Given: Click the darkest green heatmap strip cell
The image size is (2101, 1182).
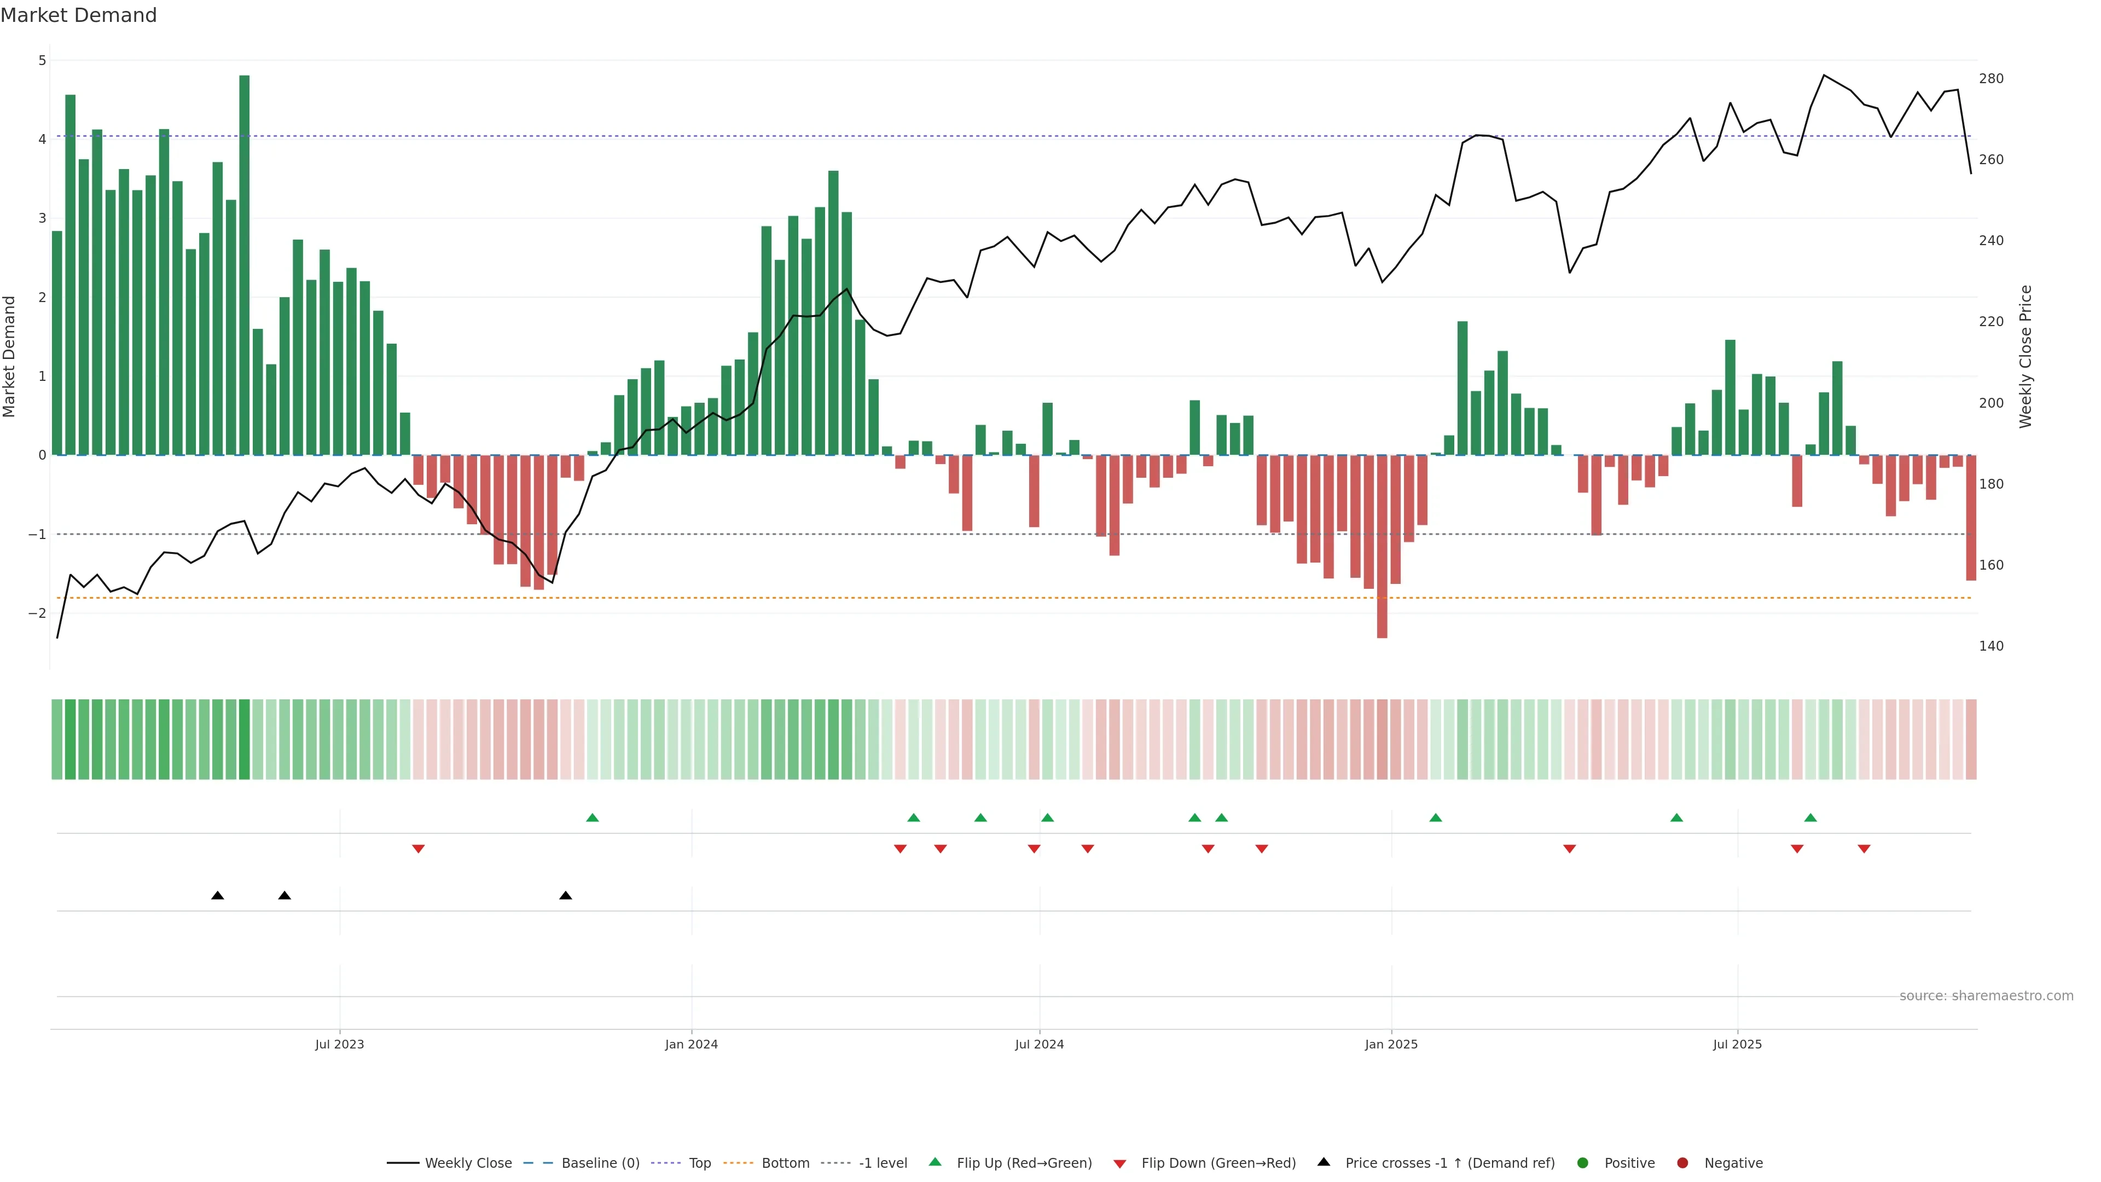Looking at the screenshot, I should tap(245, 739).
